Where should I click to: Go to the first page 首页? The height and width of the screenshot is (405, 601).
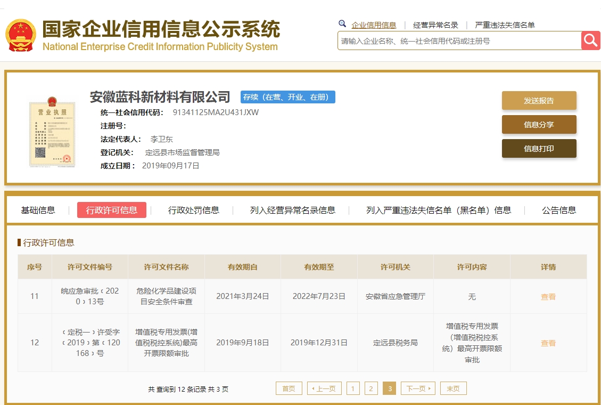(x=289, y=388)
